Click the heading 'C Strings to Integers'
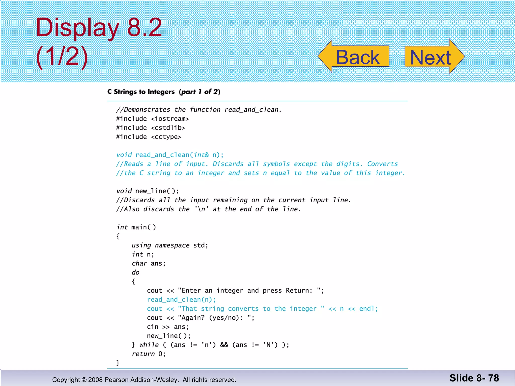This screenshot has height=386, width=515. pyautogui.click(x=141, y=92)
